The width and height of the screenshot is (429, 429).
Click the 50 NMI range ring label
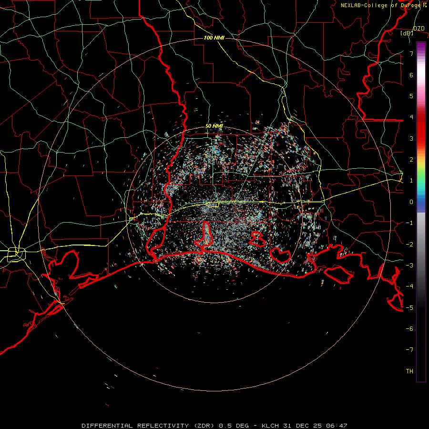point(214,126)
